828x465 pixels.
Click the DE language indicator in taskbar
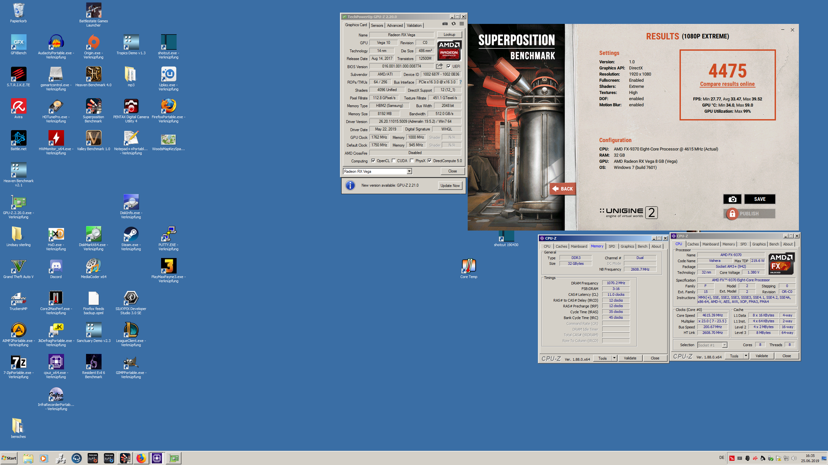pyautogui.click(x=722, y=458)
